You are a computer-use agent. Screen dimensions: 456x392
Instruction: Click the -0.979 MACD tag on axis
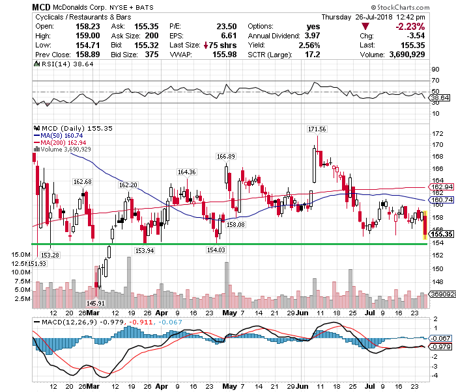tap(440, 346)
